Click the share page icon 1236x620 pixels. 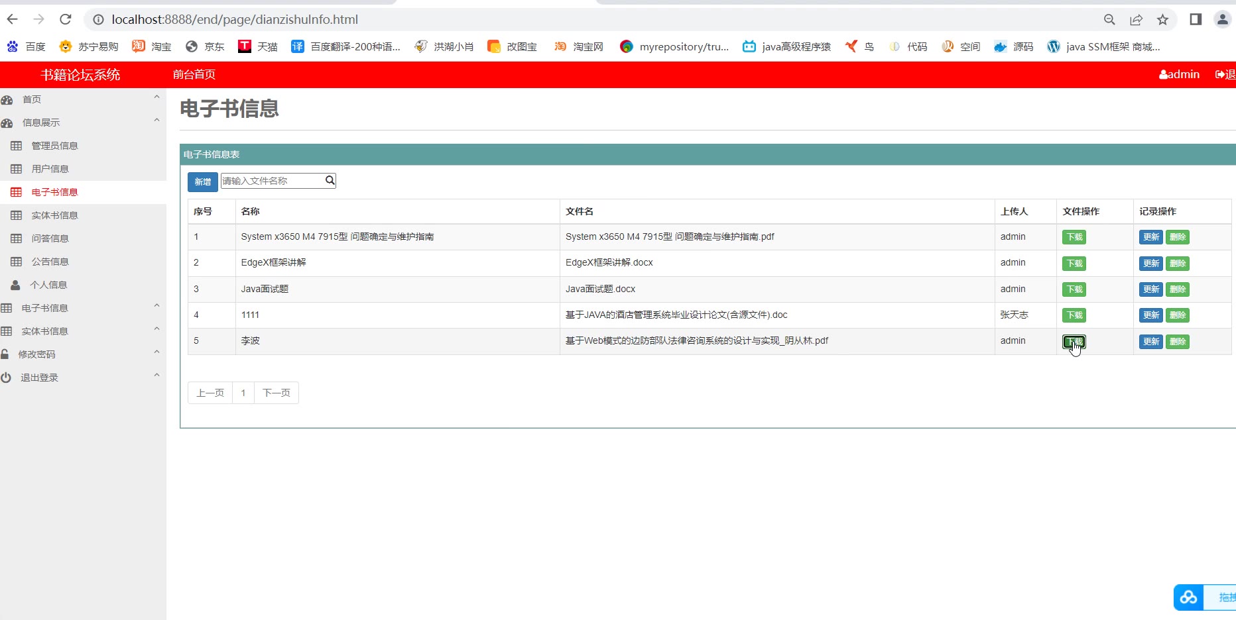(1136, 20)
